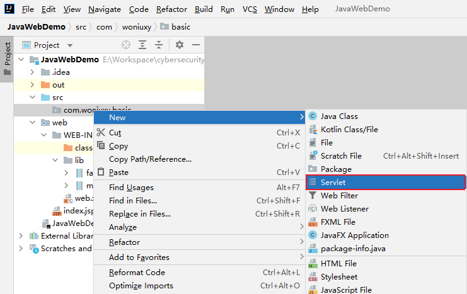
Task: Hide the Project tool window
Action: (x=195, y=45)
